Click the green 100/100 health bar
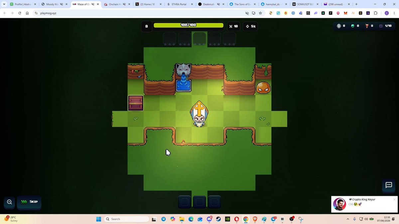The width and height of the screenshot is (399, 224). (x=189, y=25)
